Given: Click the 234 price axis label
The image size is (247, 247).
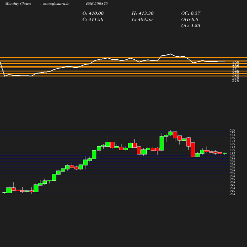Looking at the screenshot, I should [x=232, y=188].
